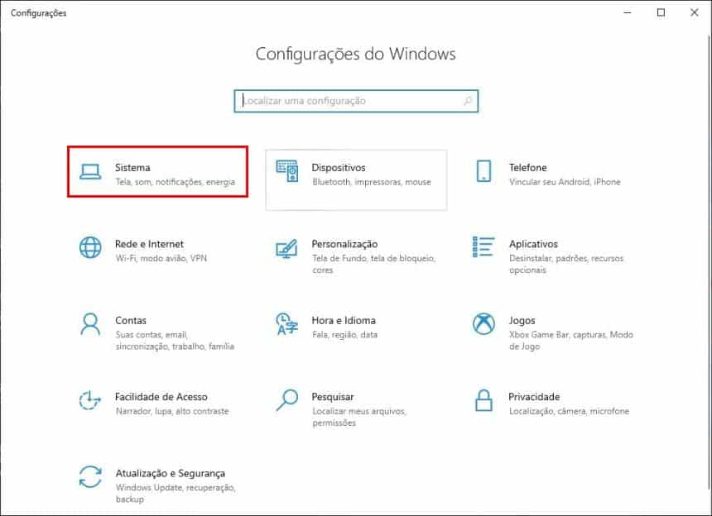Screen dimensions: 712x516
Task: Open the Sistema settings title
Action: 132,167
